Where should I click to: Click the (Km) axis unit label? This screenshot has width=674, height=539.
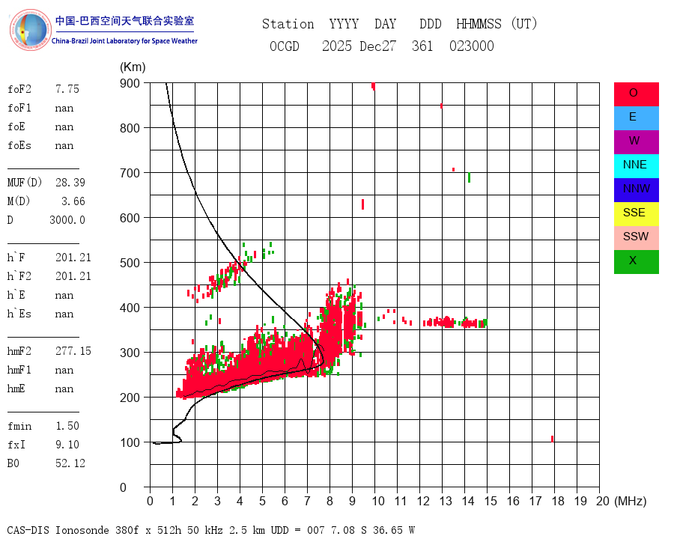[x=133, y=67]
